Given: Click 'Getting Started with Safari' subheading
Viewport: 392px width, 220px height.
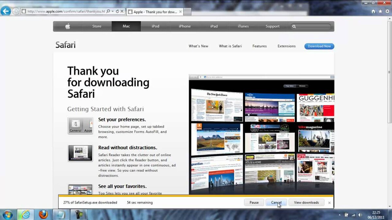Looking at the screenshot, I should click(106, 109).
